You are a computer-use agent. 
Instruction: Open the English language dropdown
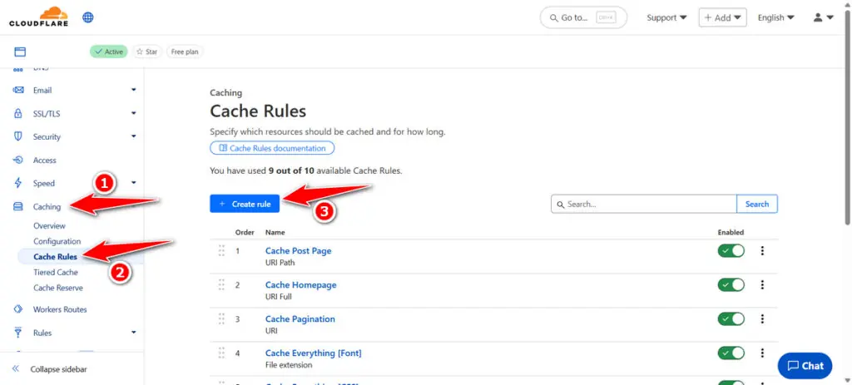pyautogui.click(x=775, y=17)
